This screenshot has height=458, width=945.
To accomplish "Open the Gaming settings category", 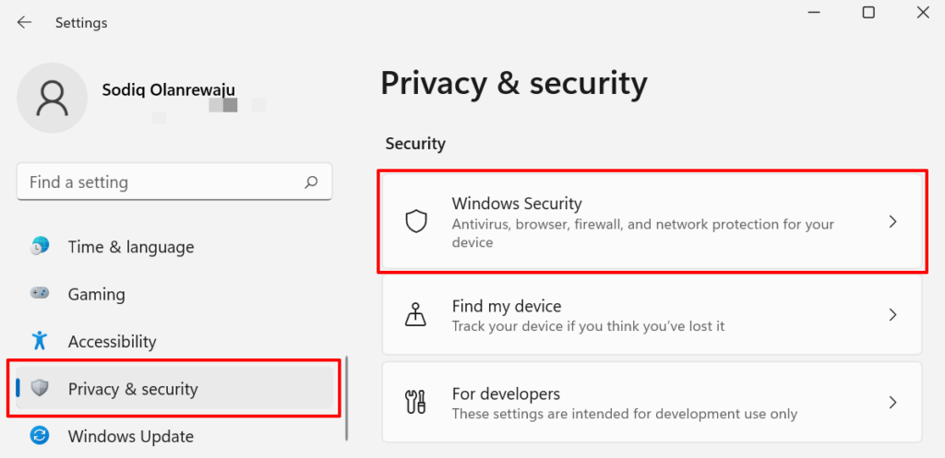I will (97, 295).
